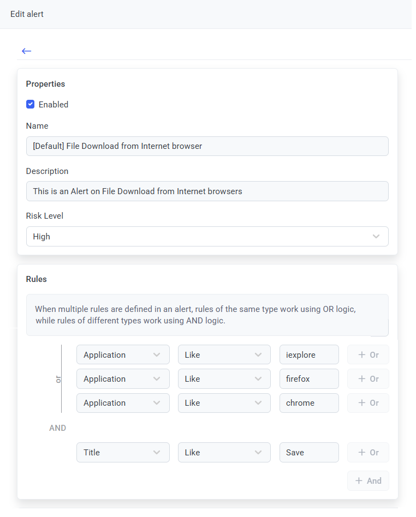Click the Description text field
The width and height of the screenshot is (416, 517).
point(207,191)
